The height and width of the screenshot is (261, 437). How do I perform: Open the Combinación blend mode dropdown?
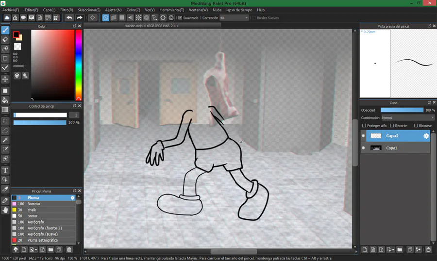pos(408,118)
